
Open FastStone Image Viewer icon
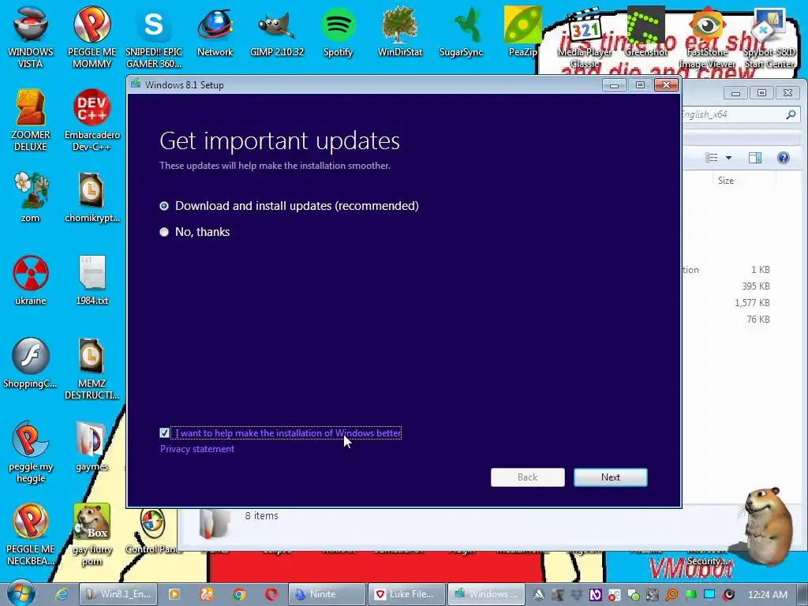(x=708, y=36)
